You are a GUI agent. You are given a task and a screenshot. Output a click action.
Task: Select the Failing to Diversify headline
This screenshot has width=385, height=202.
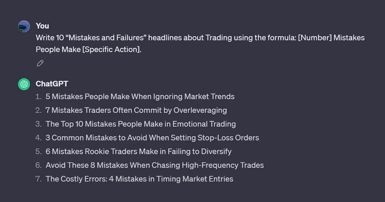coord(139,151)
